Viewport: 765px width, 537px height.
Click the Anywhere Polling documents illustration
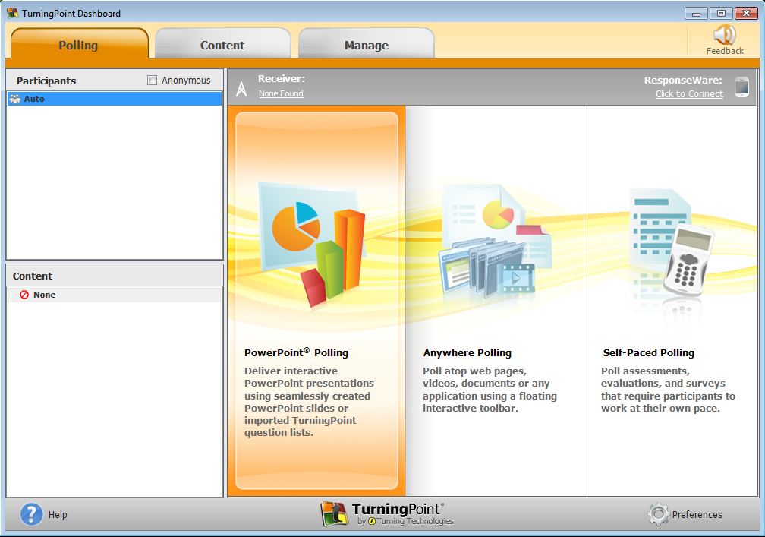pyautogui.click(x=495, y=241)
